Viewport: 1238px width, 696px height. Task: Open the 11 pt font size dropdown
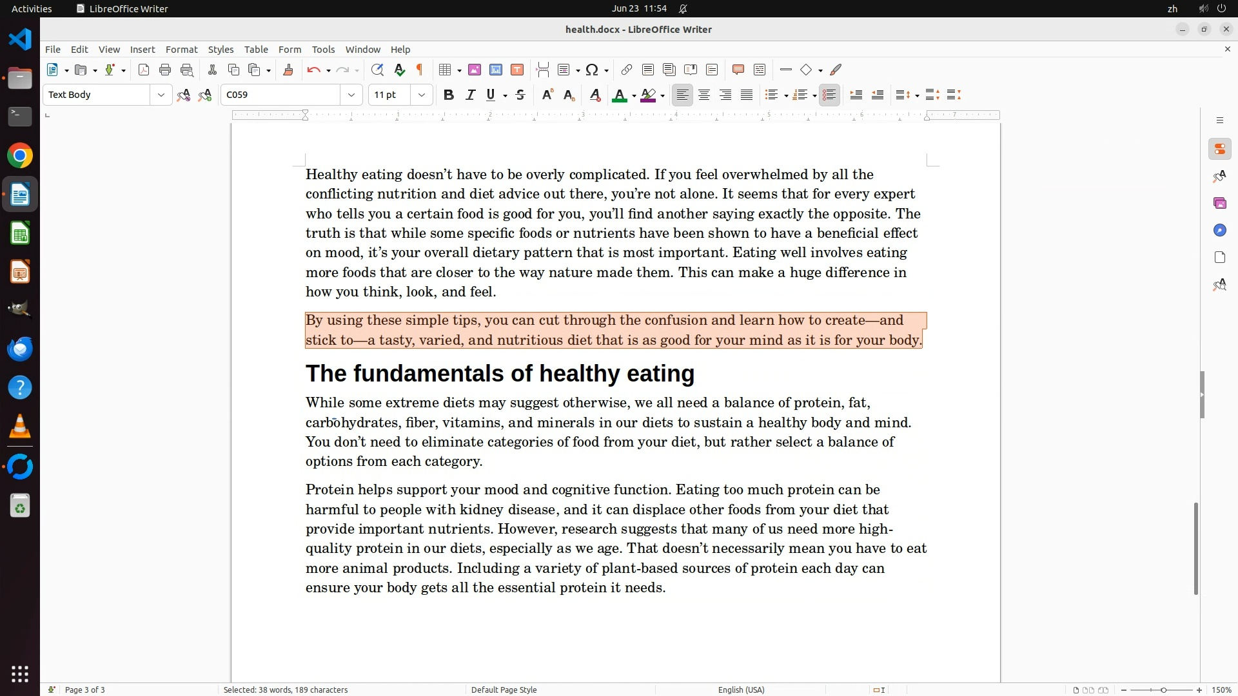click(x=422, y=95)
